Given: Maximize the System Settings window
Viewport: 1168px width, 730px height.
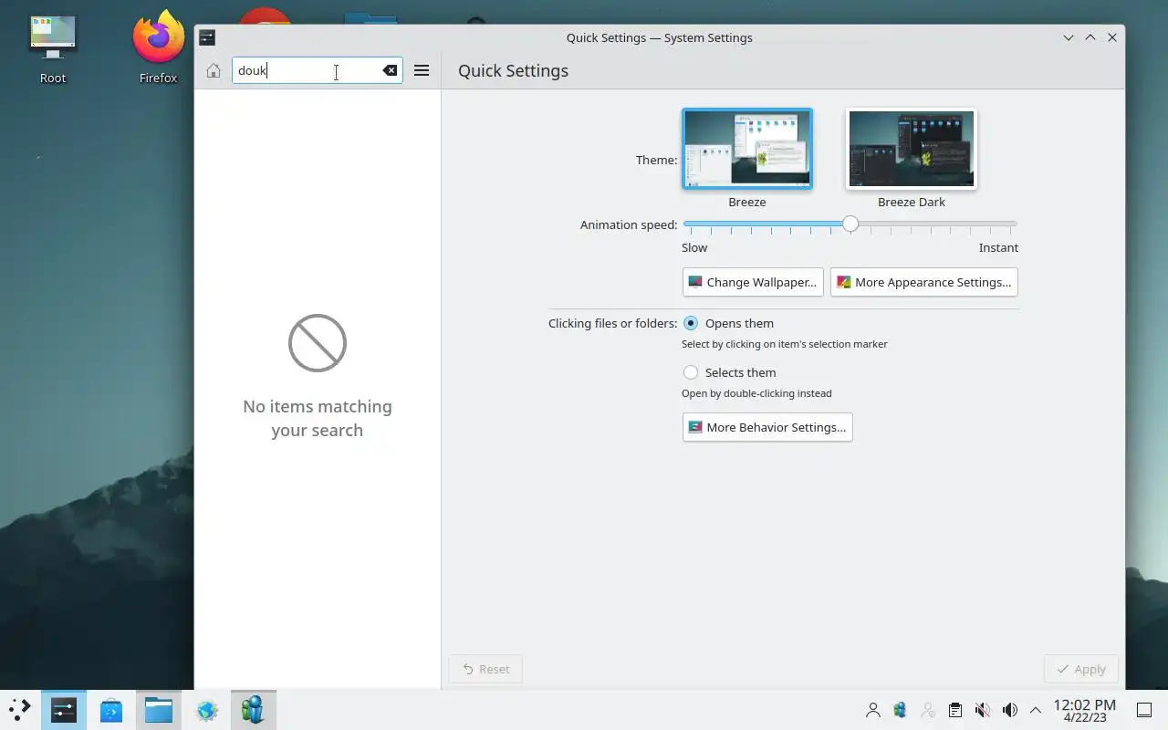Looking at the screenshot, I should (1090, 37).
